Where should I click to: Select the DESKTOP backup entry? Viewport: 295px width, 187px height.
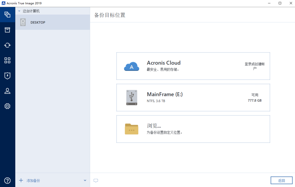(53, 22)
